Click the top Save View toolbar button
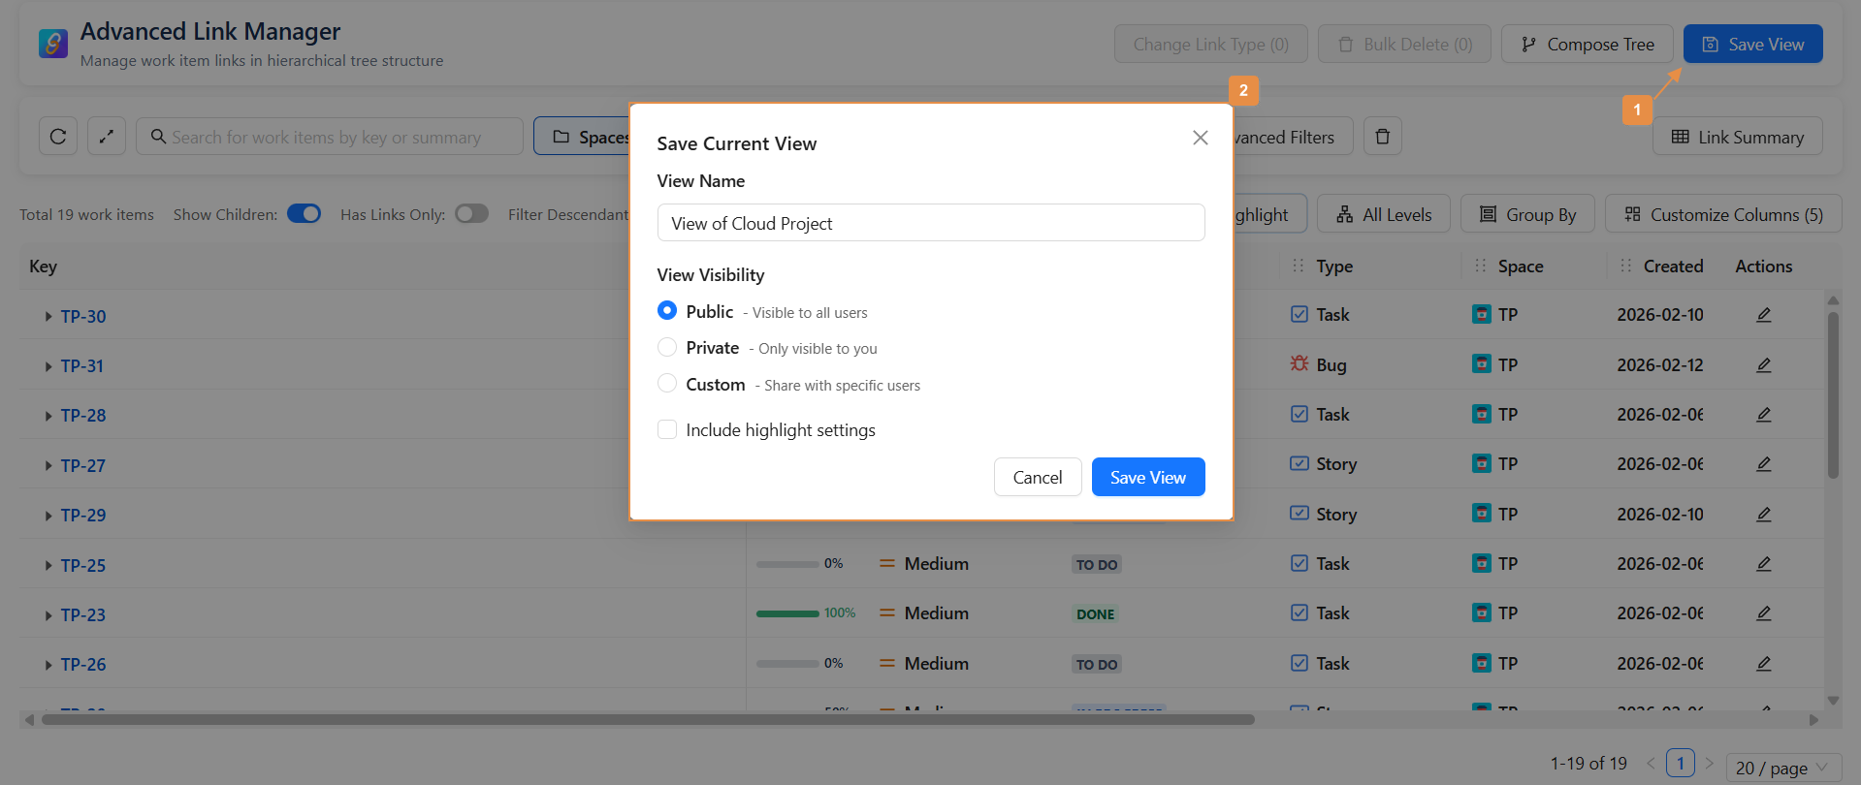1861x785 pixels. pyautogui.click(x=1753, y=44)
